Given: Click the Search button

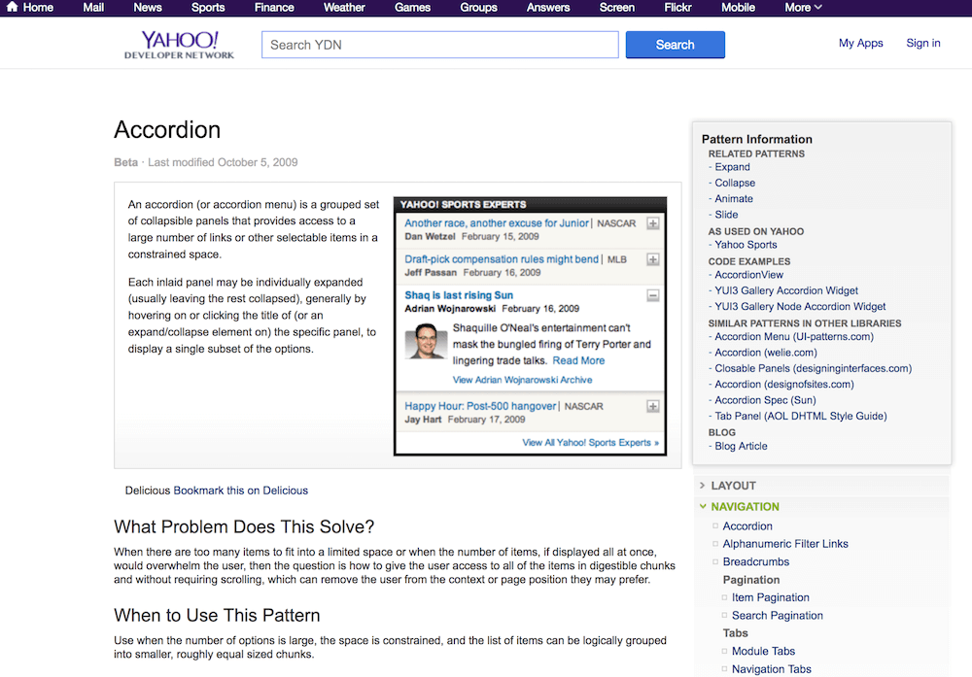Looking at the screenshot, I should click(675, 45).
